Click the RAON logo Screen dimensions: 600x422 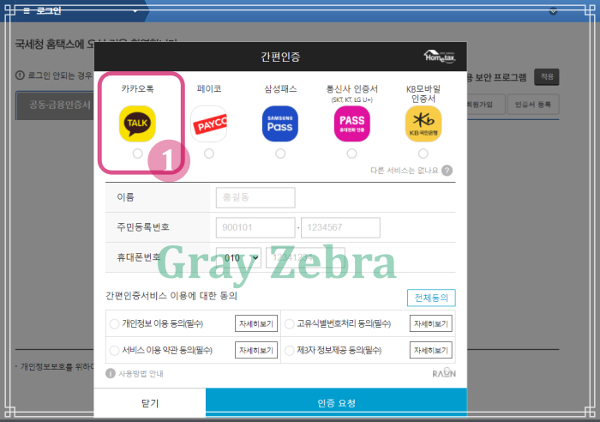pos(444,373)
